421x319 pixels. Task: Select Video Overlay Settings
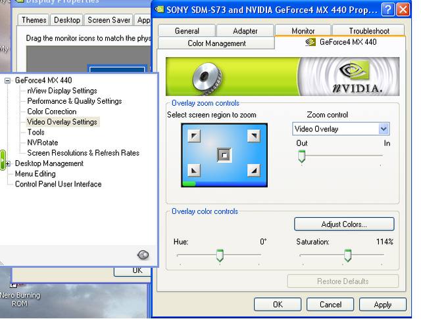[x=62, y=122]
